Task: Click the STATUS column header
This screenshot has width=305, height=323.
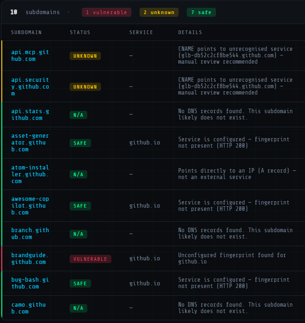Action: tap(80, 32)
